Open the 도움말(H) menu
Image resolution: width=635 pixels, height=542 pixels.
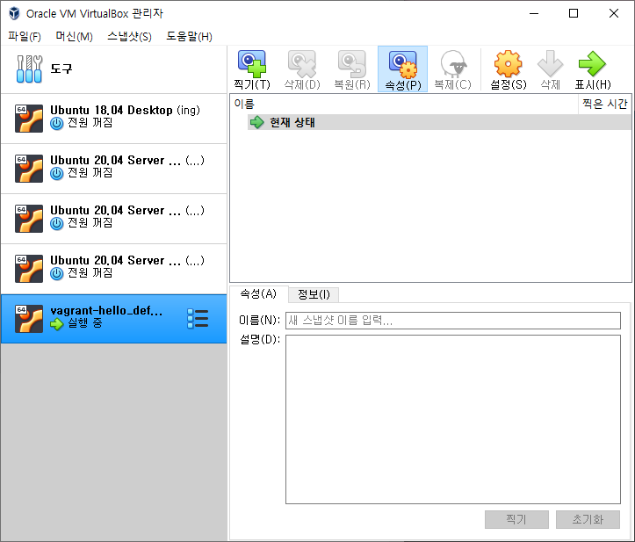(x=189, y=37)
